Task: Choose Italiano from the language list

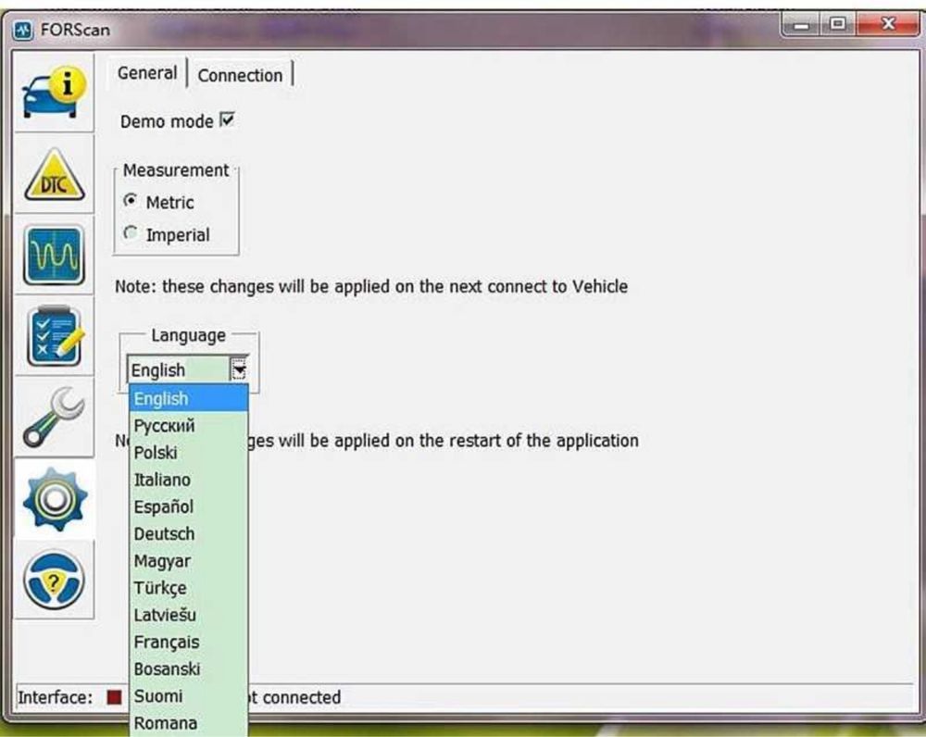Action: (x=188, y=480)
